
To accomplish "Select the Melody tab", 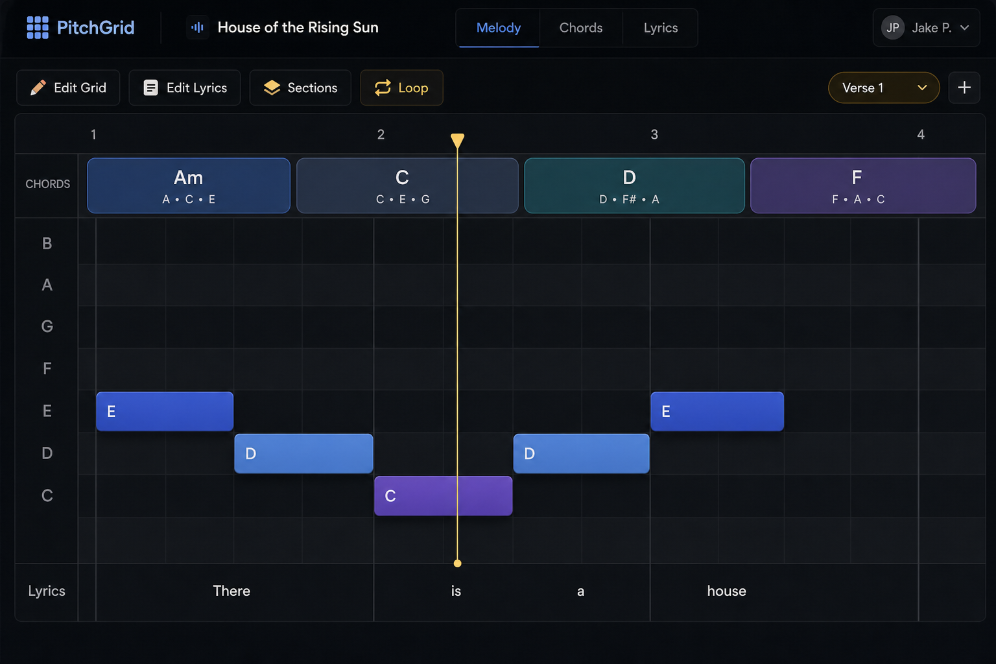I will (x=499, y=28).
